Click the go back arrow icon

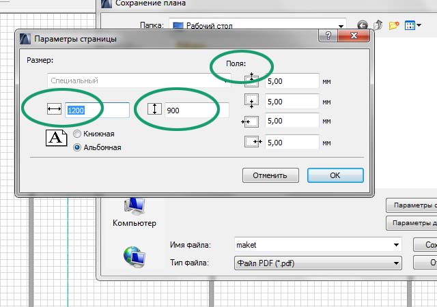tap(361, 26)
